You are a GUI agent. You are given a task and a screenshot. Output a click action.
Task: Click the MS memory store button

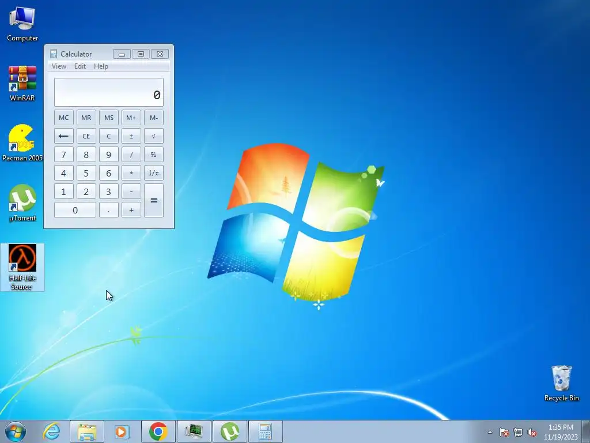(x=109, y=118)
